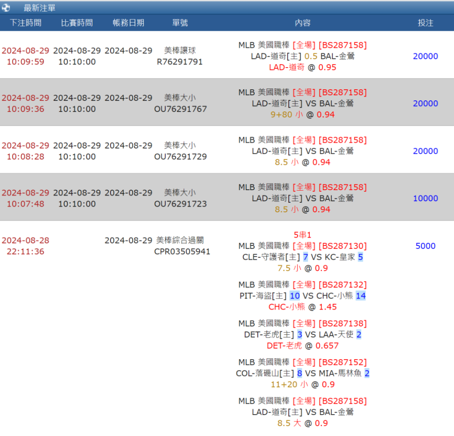Click the 美棒讓球 bet type label
Screen dimensions: 454x436
180,51
